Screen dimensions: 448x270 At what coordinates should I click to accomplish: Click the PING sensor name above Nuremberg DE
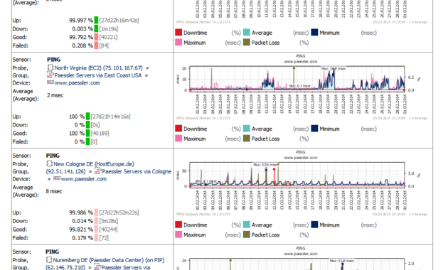click(x=53, y=252)
